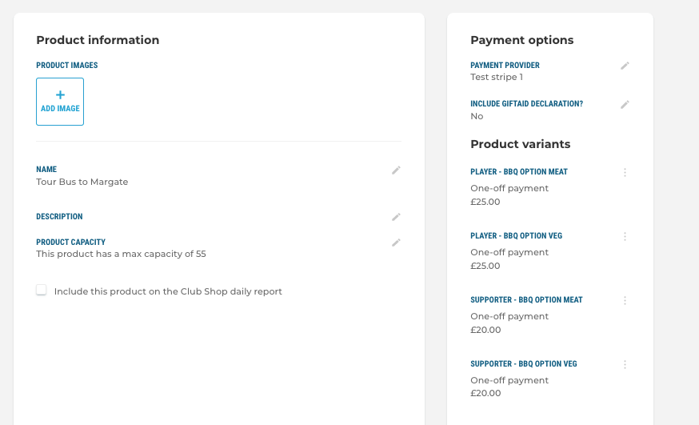Select the Player - BBQ Option Veg variant

[516, 236]
